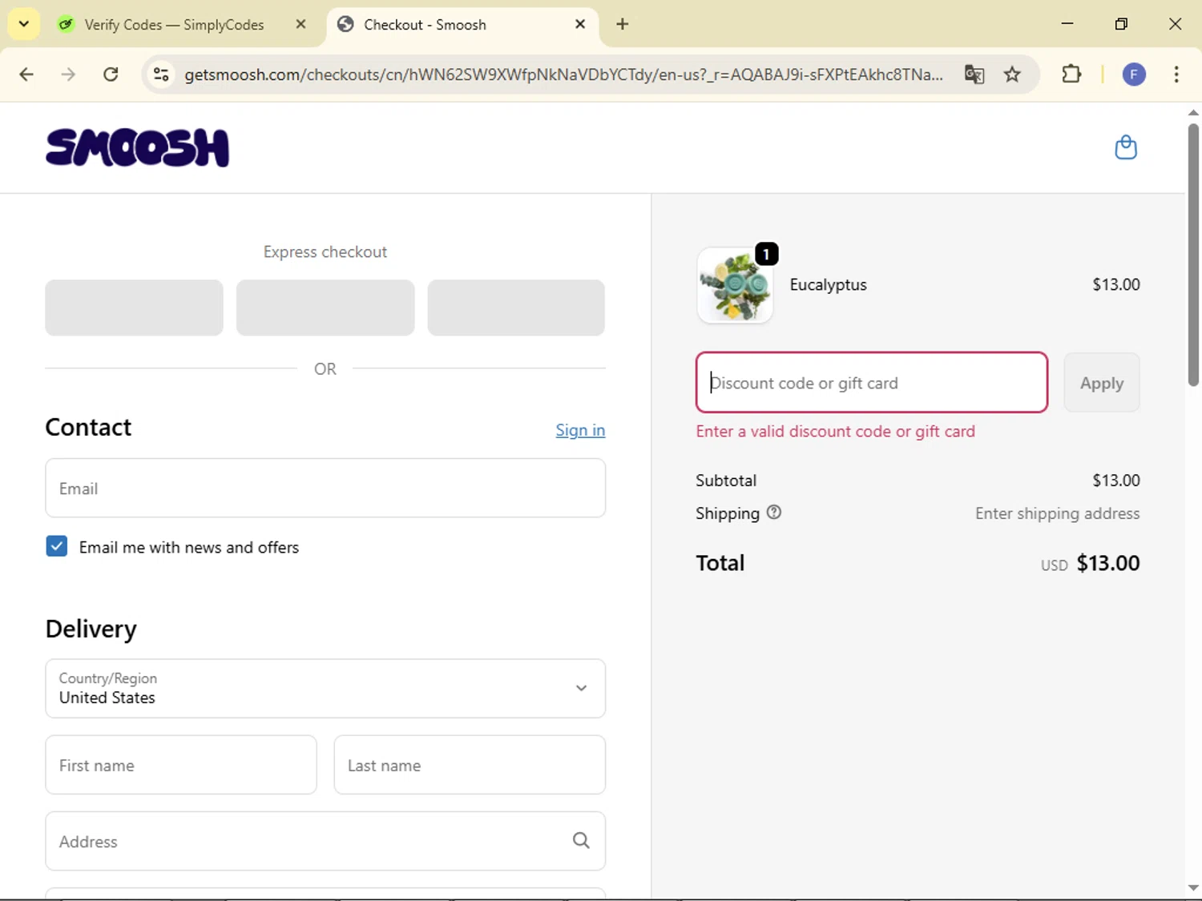Toggle Email me with news and offers
Screen dimensions: 1202x901
tap(57, 546)
